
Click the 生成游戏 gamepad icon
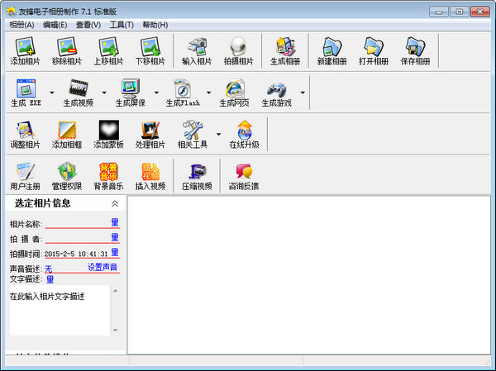tap(276, 89)
